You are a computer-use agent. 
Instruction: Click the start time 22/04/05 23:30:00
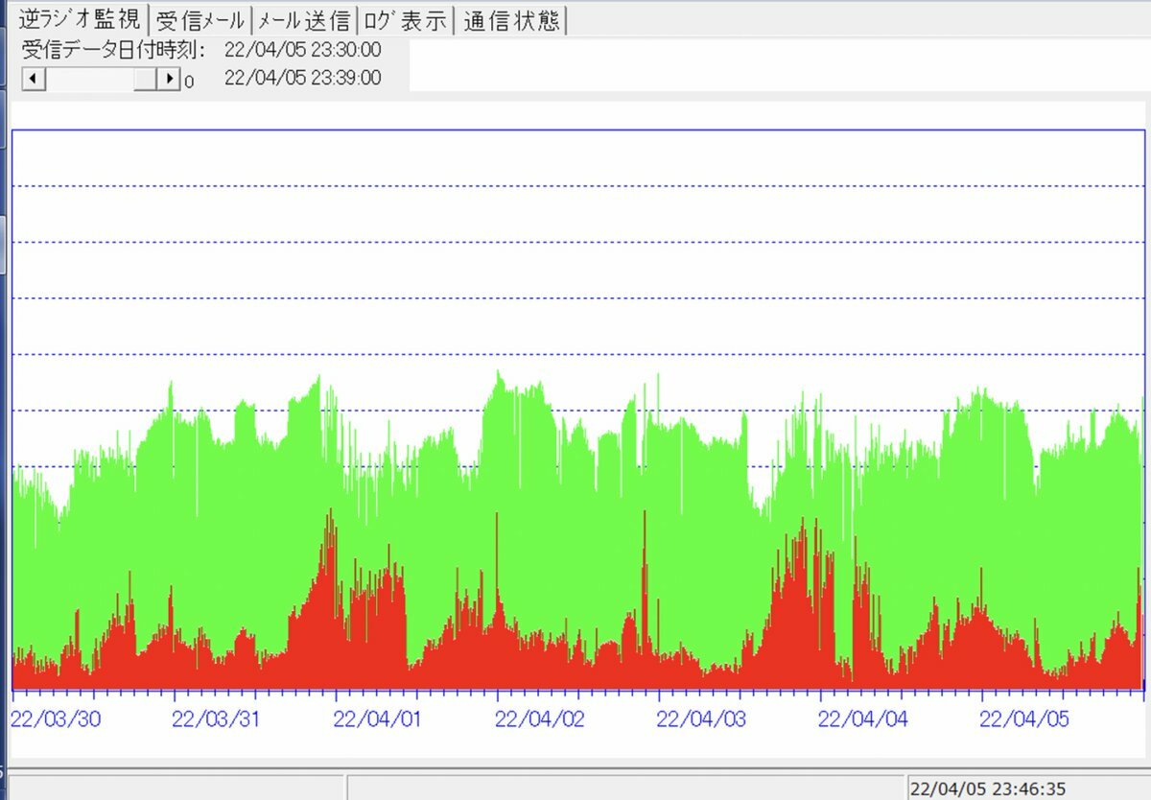pyautogui.click(x=302, y=50)
